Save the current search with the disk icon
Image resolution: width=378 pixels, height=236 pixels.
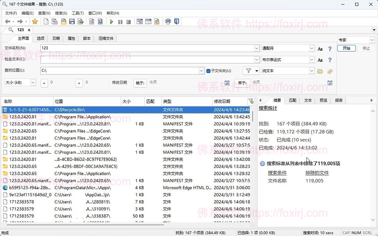pyautogui.click(x=72, y=21)
